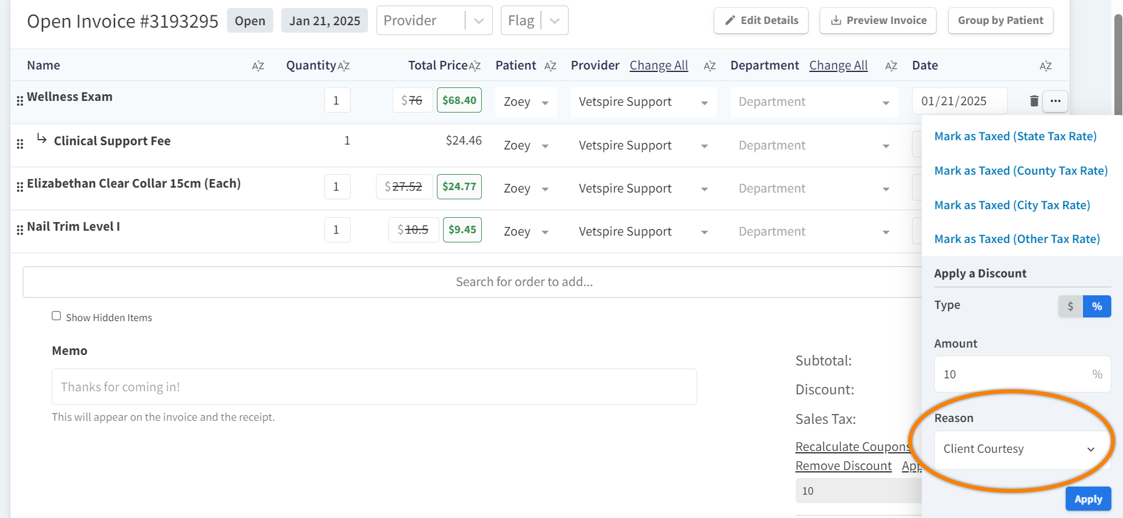
Task: Click drag handle for Elizabethan Clear Collar
Action: click(20, 187)
